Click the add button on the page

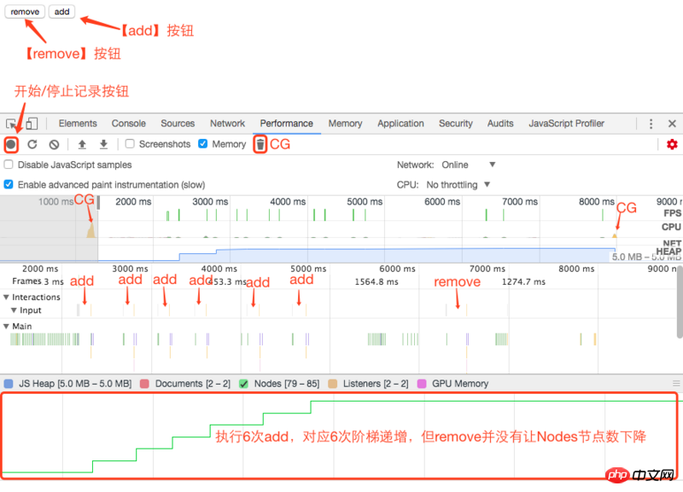coord(61,11)
